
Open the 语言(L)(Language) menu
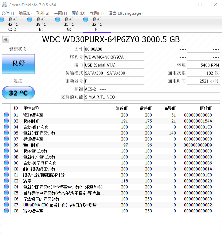125,13
